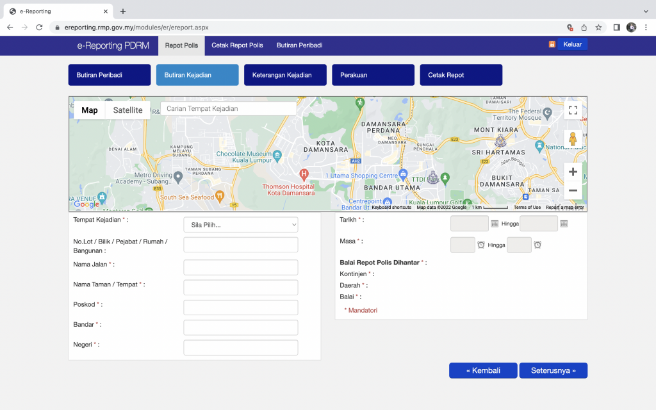
Task: Click the Google logo on the map
Action: (86, 204)
